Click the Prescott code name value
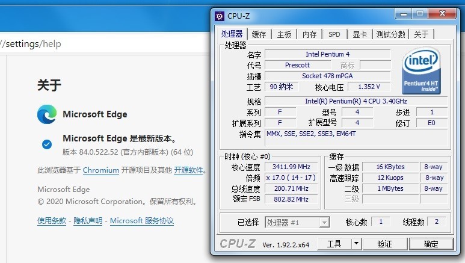Viewport: 465px width, 263px height. tap(297, 65)
